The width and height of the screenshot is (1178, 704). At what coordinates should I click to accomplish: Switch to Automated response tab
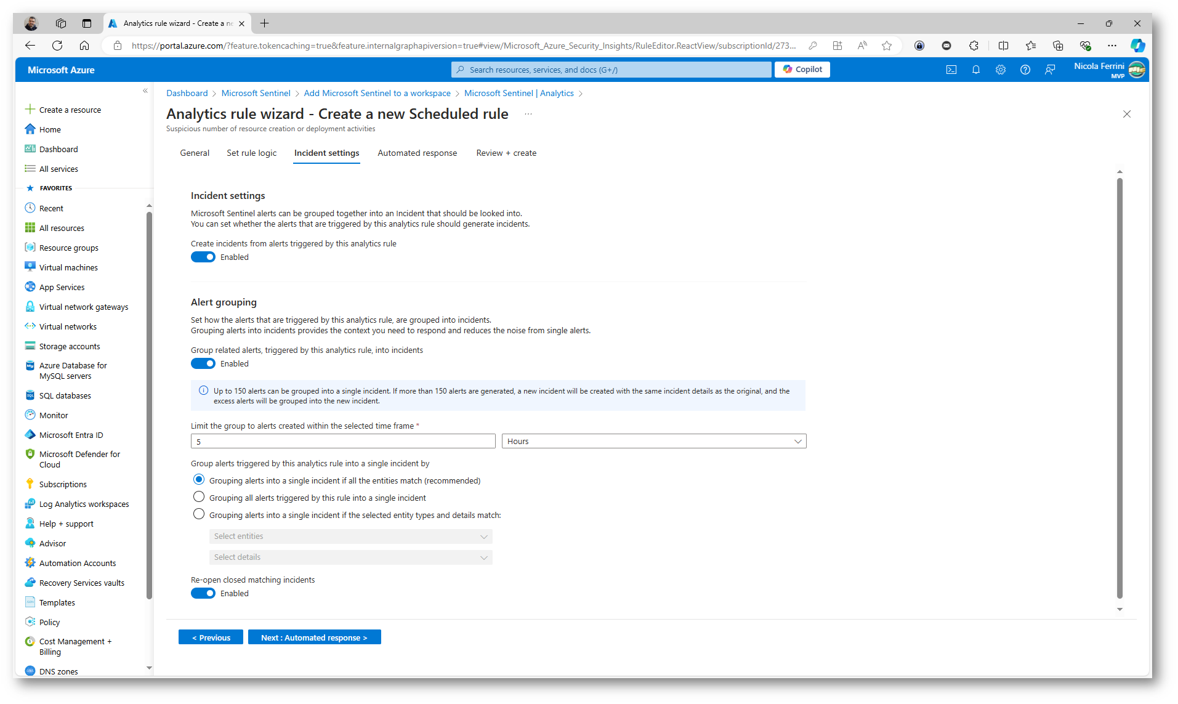pyautogui.click(x=417, y=153)
